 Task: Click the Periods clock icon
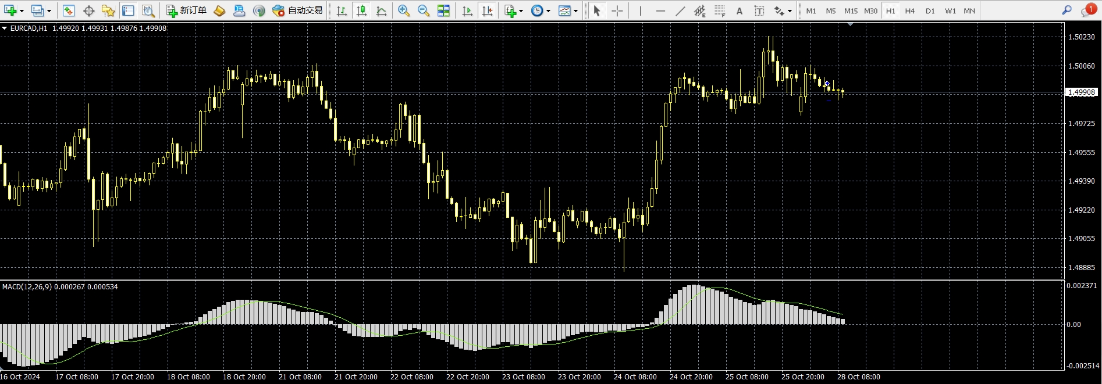coord(537,10)
